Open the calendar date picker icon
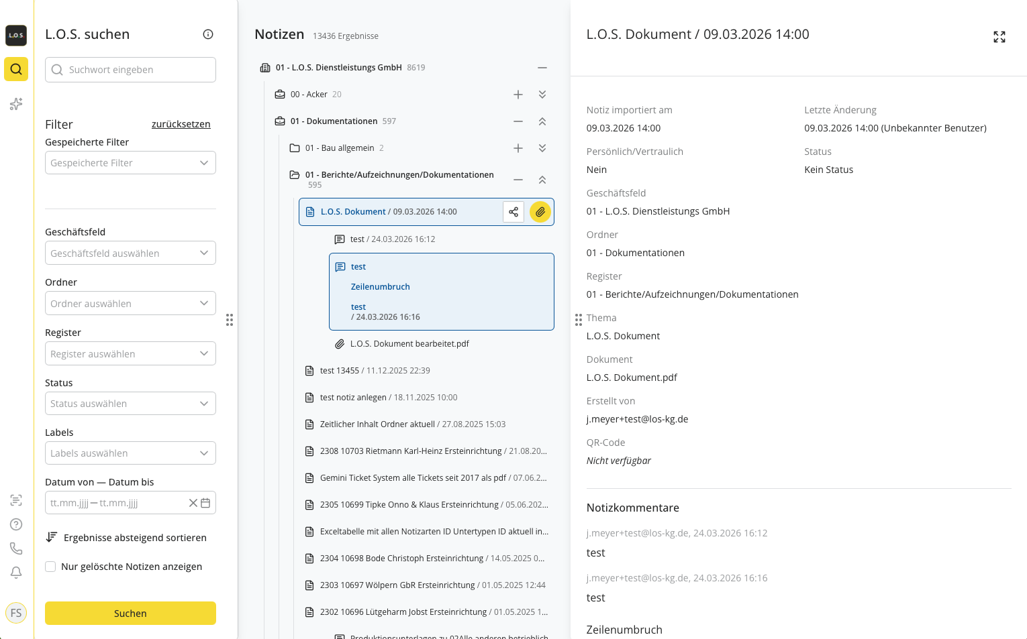This screenshot has width=1027, height=639. (205, 503)
